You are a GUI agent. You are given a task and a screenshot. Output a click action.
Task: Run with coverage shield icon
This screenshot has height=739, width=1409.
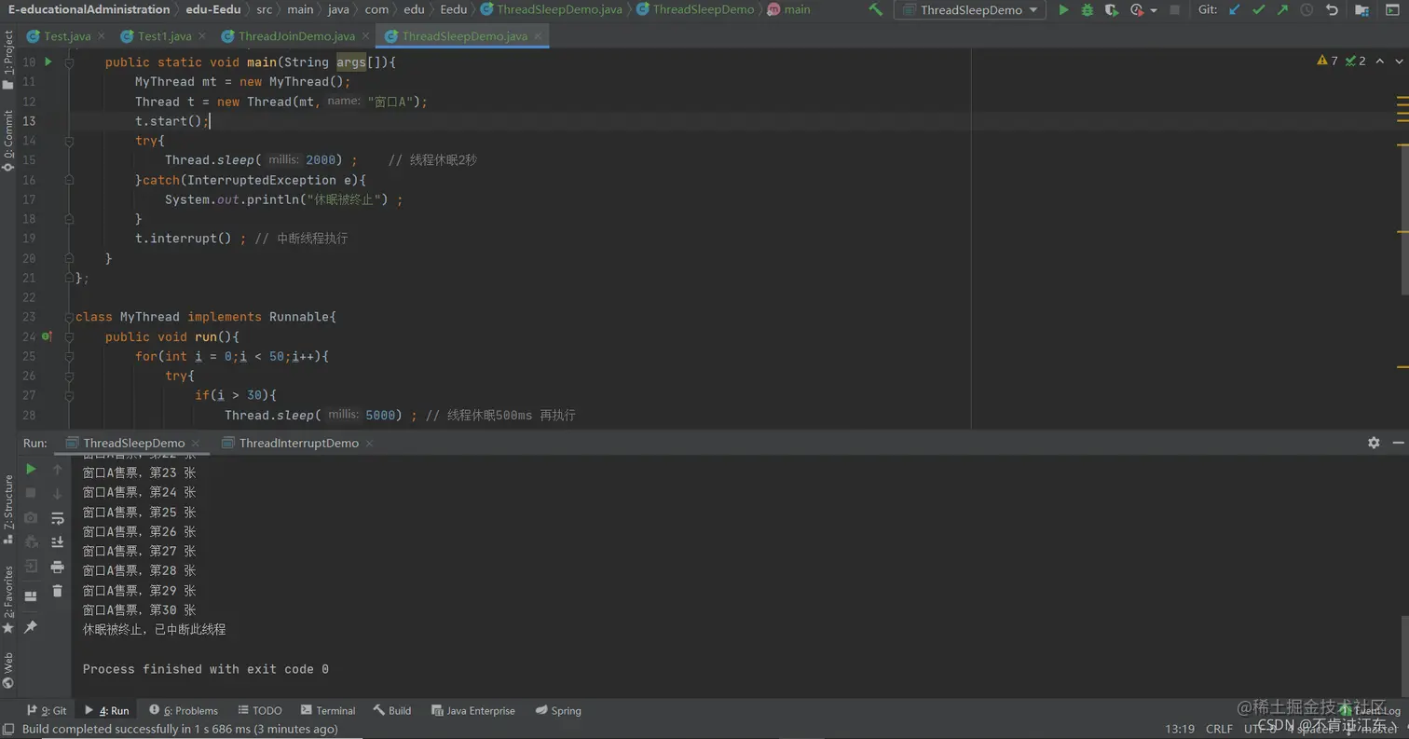click(x=1111, y=10)
